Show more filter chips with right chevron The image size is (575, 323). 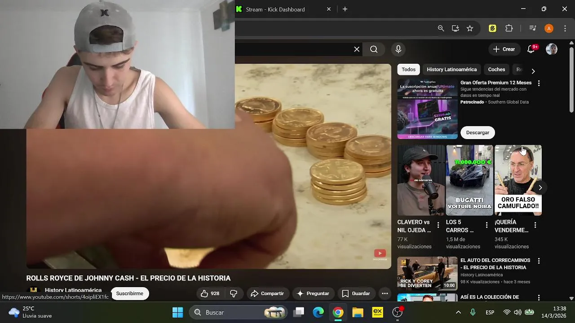533,71
